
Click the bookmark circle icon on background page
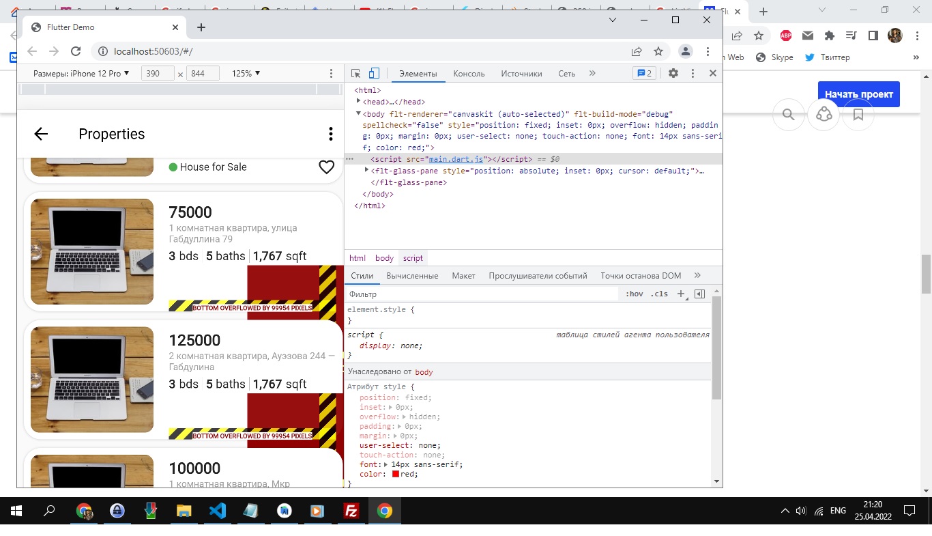point(858,115)
